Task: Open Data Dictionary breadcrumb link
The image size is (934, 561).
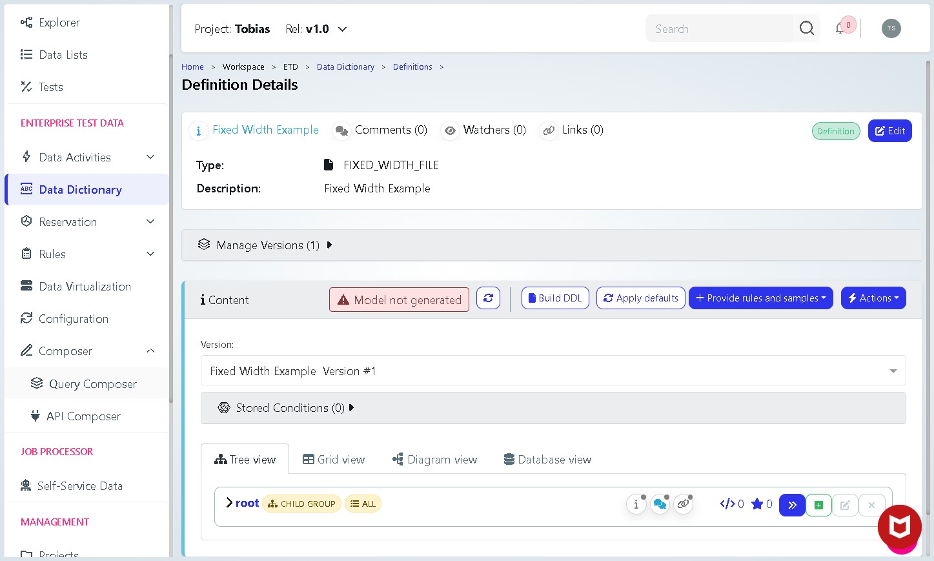Action: pyautogui.click(x=345, y=67)
